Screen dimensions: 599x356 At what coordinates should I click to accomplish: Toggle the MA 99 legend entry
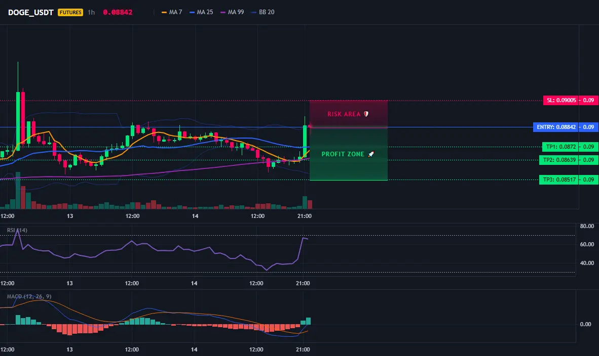pos(232,12)
